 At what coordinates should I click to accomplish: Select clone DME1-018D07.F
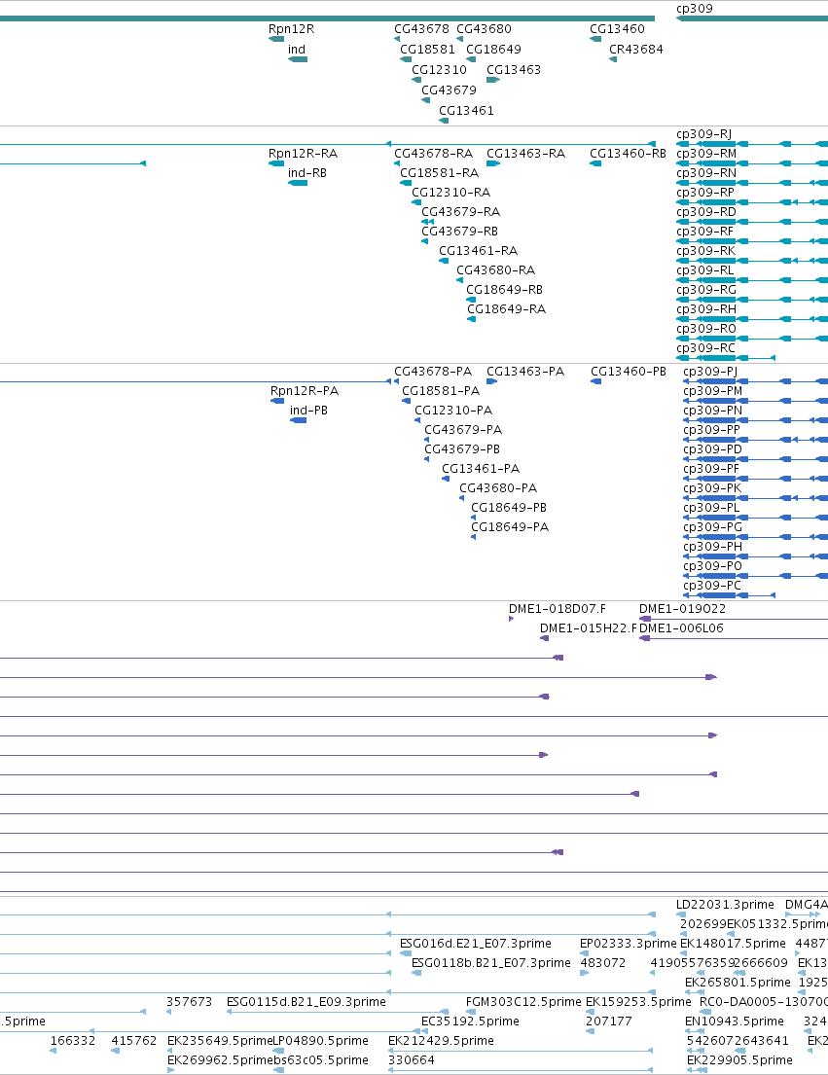point(558,609)
